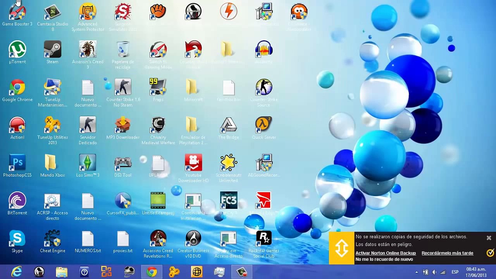
Task: Select the Surgeon Simulator desktop icon
Action: click(123, 17)
